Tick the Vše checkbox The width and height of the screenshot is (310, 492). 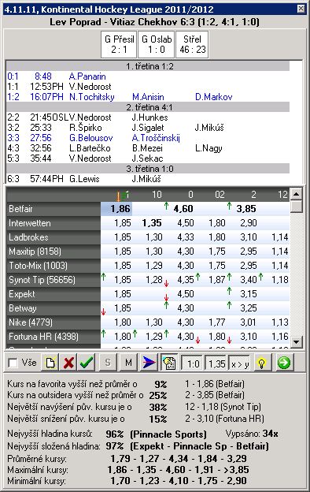[13, 363]
